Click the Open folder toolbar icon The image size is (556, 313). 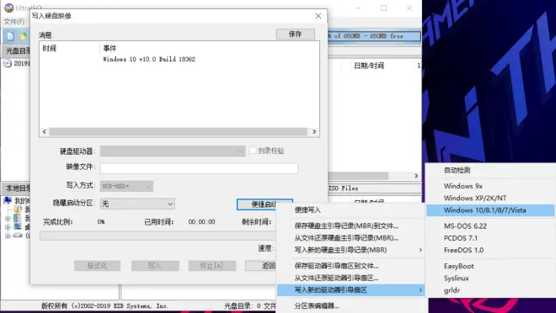pos(23,36)
